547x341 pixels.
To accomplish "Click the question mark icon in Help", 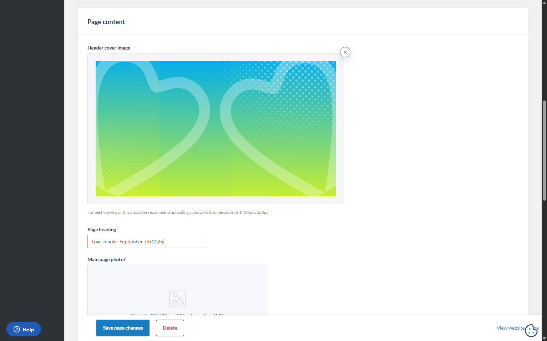I will (17, 329).
